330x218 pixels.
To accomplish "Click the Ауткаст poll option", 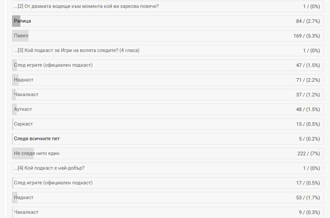I will [23, 109].
